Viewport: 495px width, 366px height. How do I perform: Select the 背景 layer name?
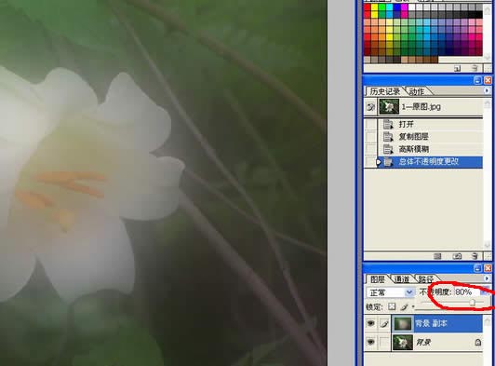(423, 343)
